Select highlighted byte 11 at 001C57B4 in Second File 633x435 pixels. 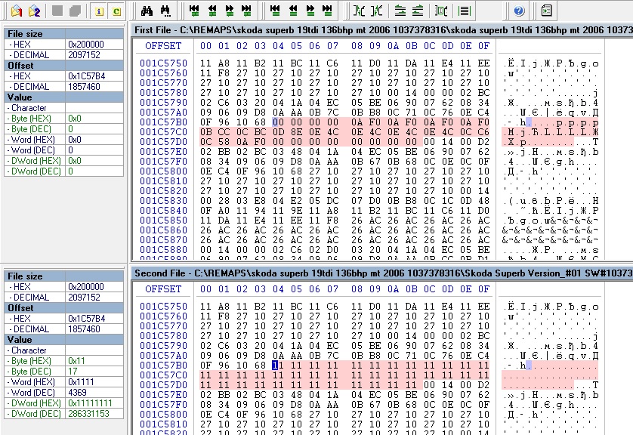coord(278,366)
